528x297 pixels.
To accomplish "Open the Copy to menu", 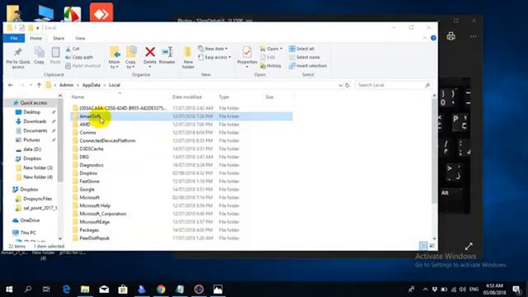I will tap(130, 58).
